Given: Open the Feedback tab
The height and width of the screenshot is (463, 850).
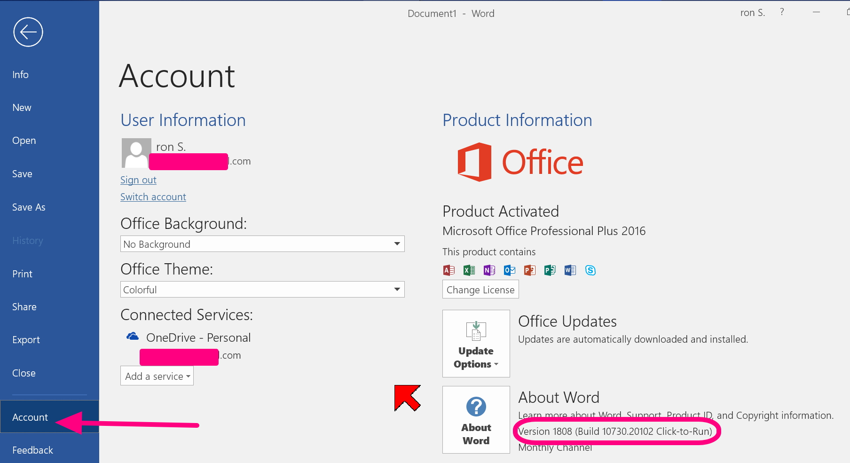Looking at the screenshot, I should coord(49,450).
